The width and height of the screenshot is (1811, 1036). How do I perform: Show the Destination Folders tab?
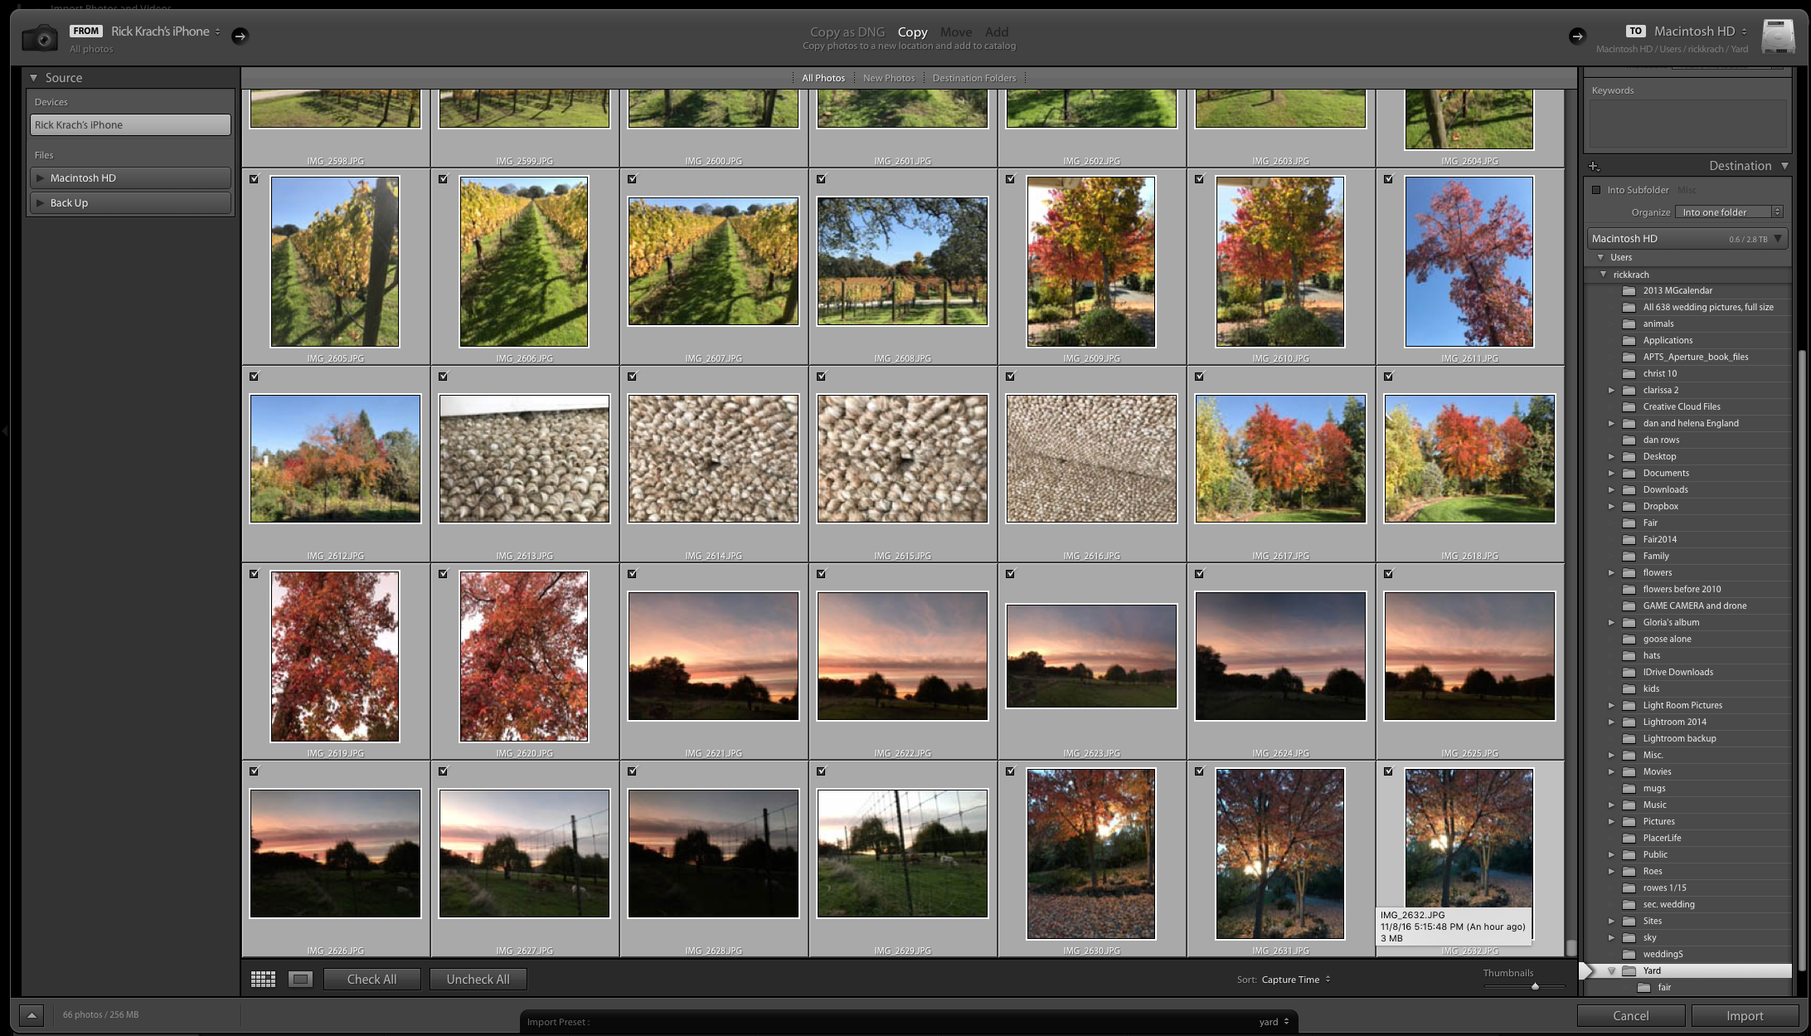tap(974, 78)
